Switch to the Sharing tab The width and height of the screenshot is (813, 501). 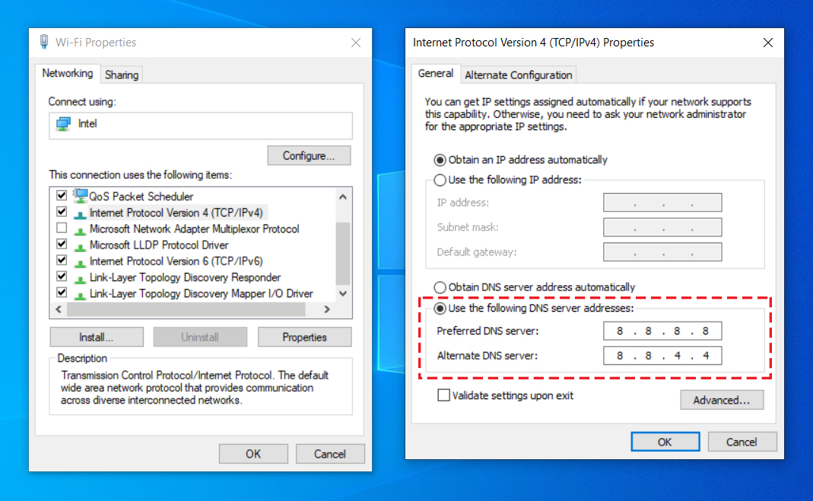[121, 74]
